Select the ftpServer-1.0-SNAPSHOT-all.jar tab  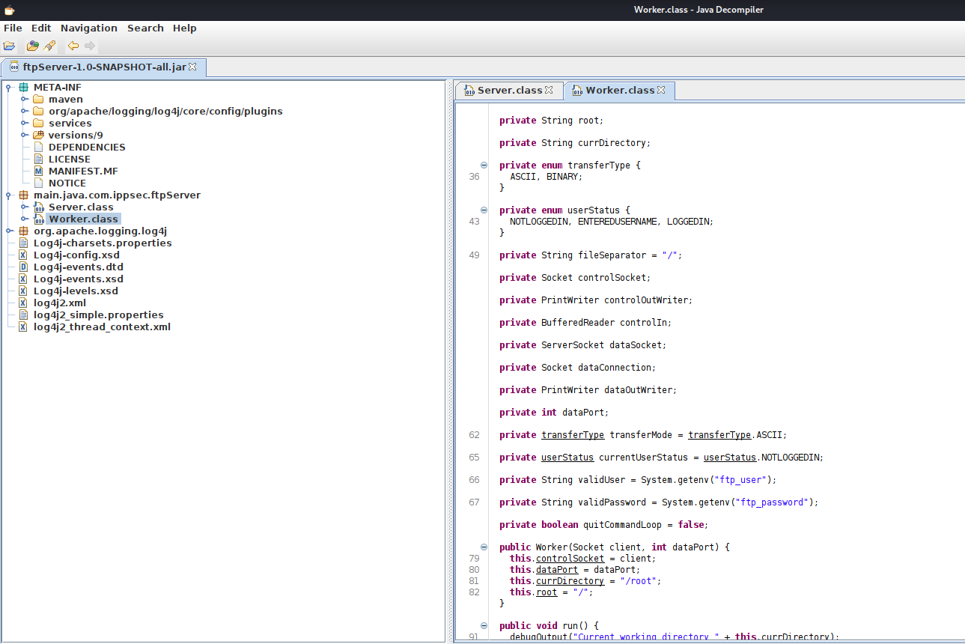tap(104, 67)
